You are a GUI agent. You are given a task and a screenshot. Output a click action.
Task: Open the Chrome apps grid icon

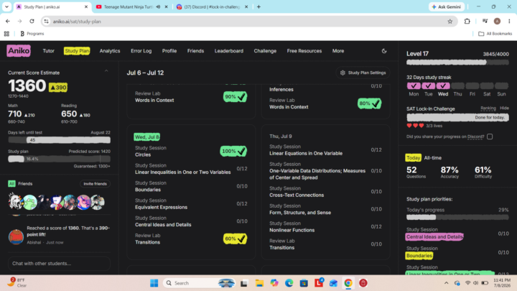click(x=6, y=34)
